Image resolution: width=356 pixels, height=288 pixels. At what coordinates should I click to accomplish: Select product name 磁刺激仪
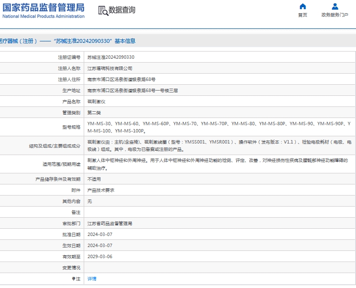[x=96, y=102]
